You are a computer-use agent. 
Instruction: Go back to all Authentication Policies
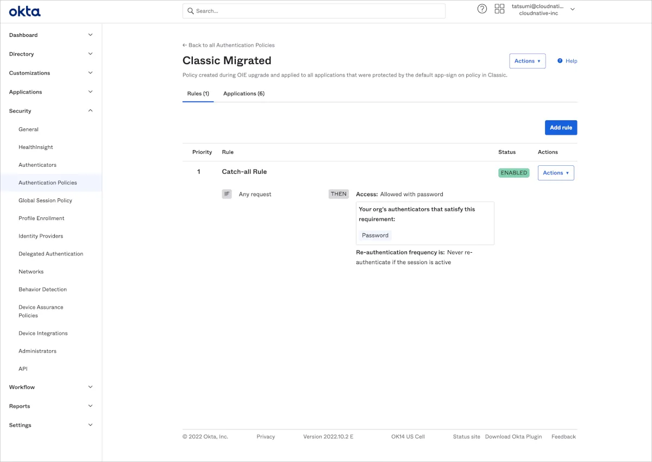[x=229, y=45]
